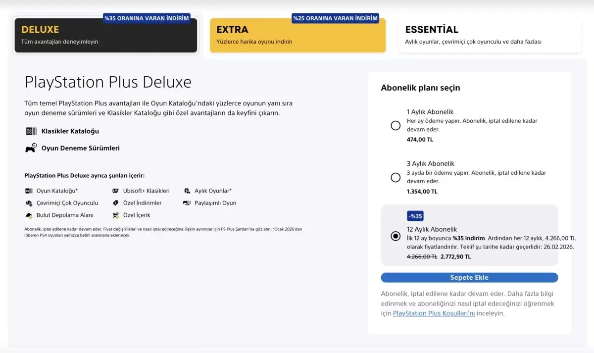Click the Sepete Ekle button
594x353 pixels.
(x=469, y=277)
